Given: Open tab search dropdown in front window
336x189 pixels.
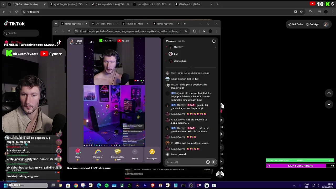Looking at the screenshot, I should (56, 24).
